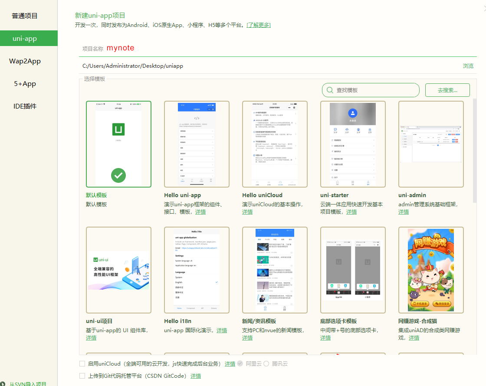486x386 pixels.
Task: Select the 普通项目 project type
Action: click(x=25, y=16)
